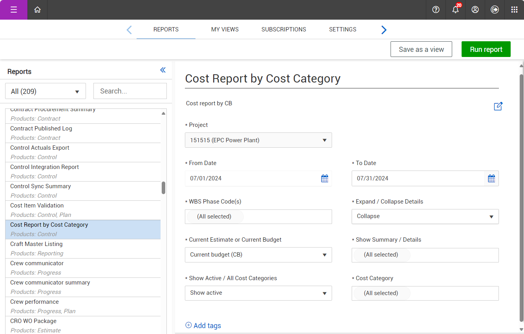
Task: Open the All (209) filter dropdown
Action: click(46, 92)
